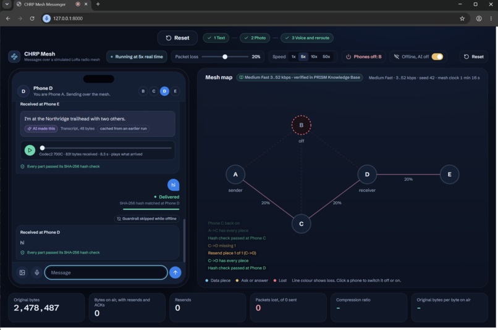498x330 pixels.
Task: Click Guardrail skipped while offline badge
Action: (146, 219)
